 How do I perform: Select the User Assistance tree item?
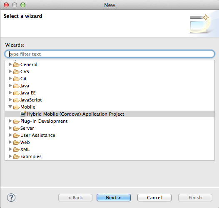(x=38, y=135)
